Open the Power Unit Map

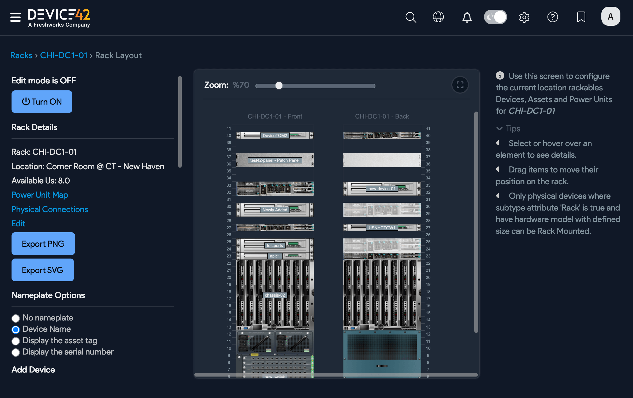[39, 195]
